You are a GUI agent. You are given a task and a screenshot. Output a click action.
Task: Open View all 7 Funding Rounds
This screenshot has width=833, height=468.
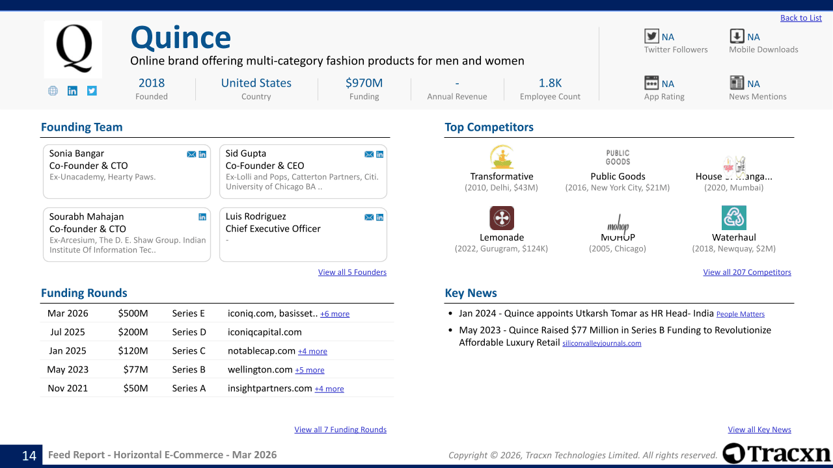pos(340,430)
